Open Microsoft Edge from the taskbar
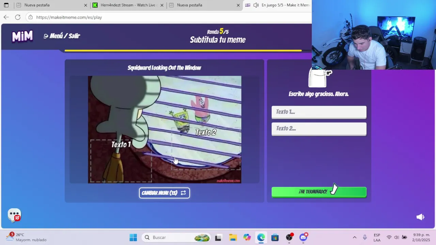 point(261,238)
